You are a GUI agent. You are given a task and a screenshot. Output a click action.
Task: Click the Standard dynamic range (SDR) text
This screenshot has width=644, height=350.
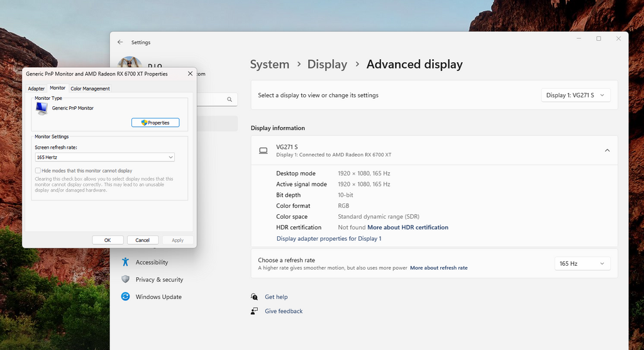click(379, 217)
